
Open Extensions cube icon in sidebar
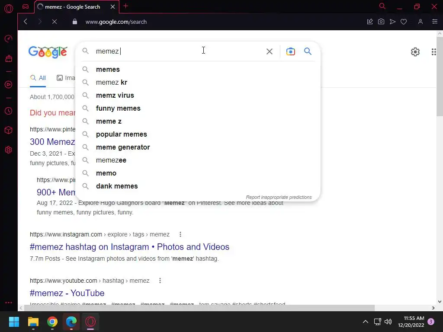point(9,130)
